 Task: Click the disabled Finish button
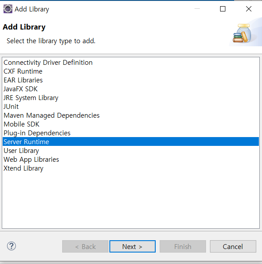(183, 246)
